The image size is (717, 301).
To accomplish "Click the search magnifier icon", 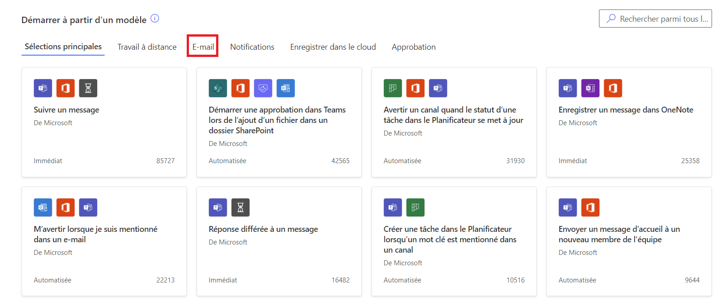I will tap(611, 19).
